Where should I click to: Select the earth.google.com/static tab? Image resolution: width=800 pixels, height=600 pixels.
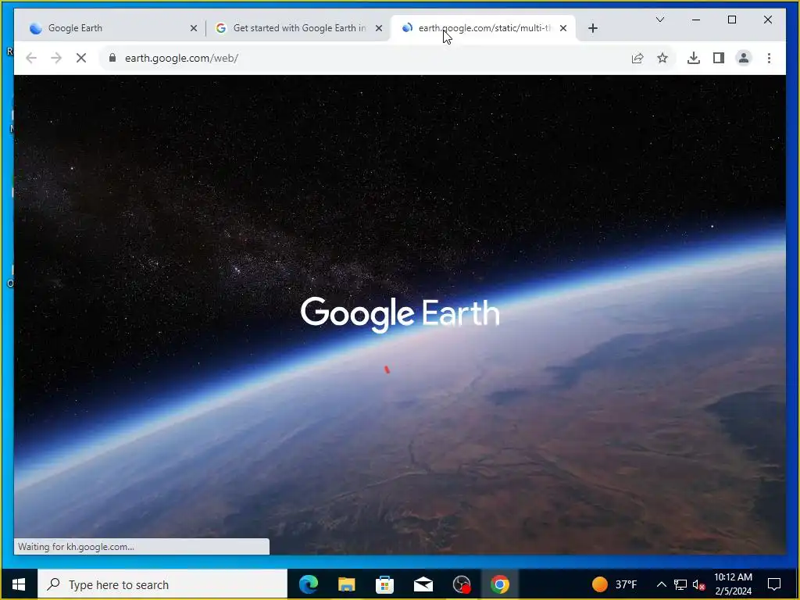pos(484,28)
